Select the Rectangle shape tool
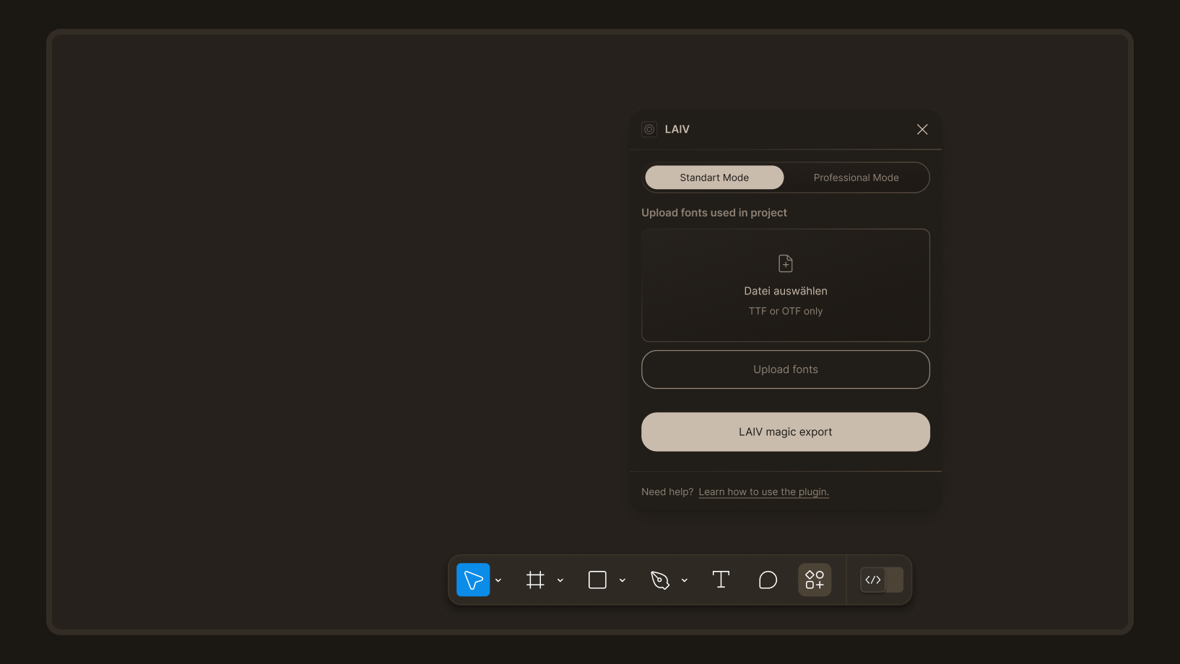Viewport: 1180px width, 664px height. coord(597,580)
